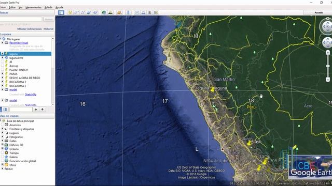Screen dimensions: 332x186
Task: Click View in Google Maps icon
Action: (156, 12)
